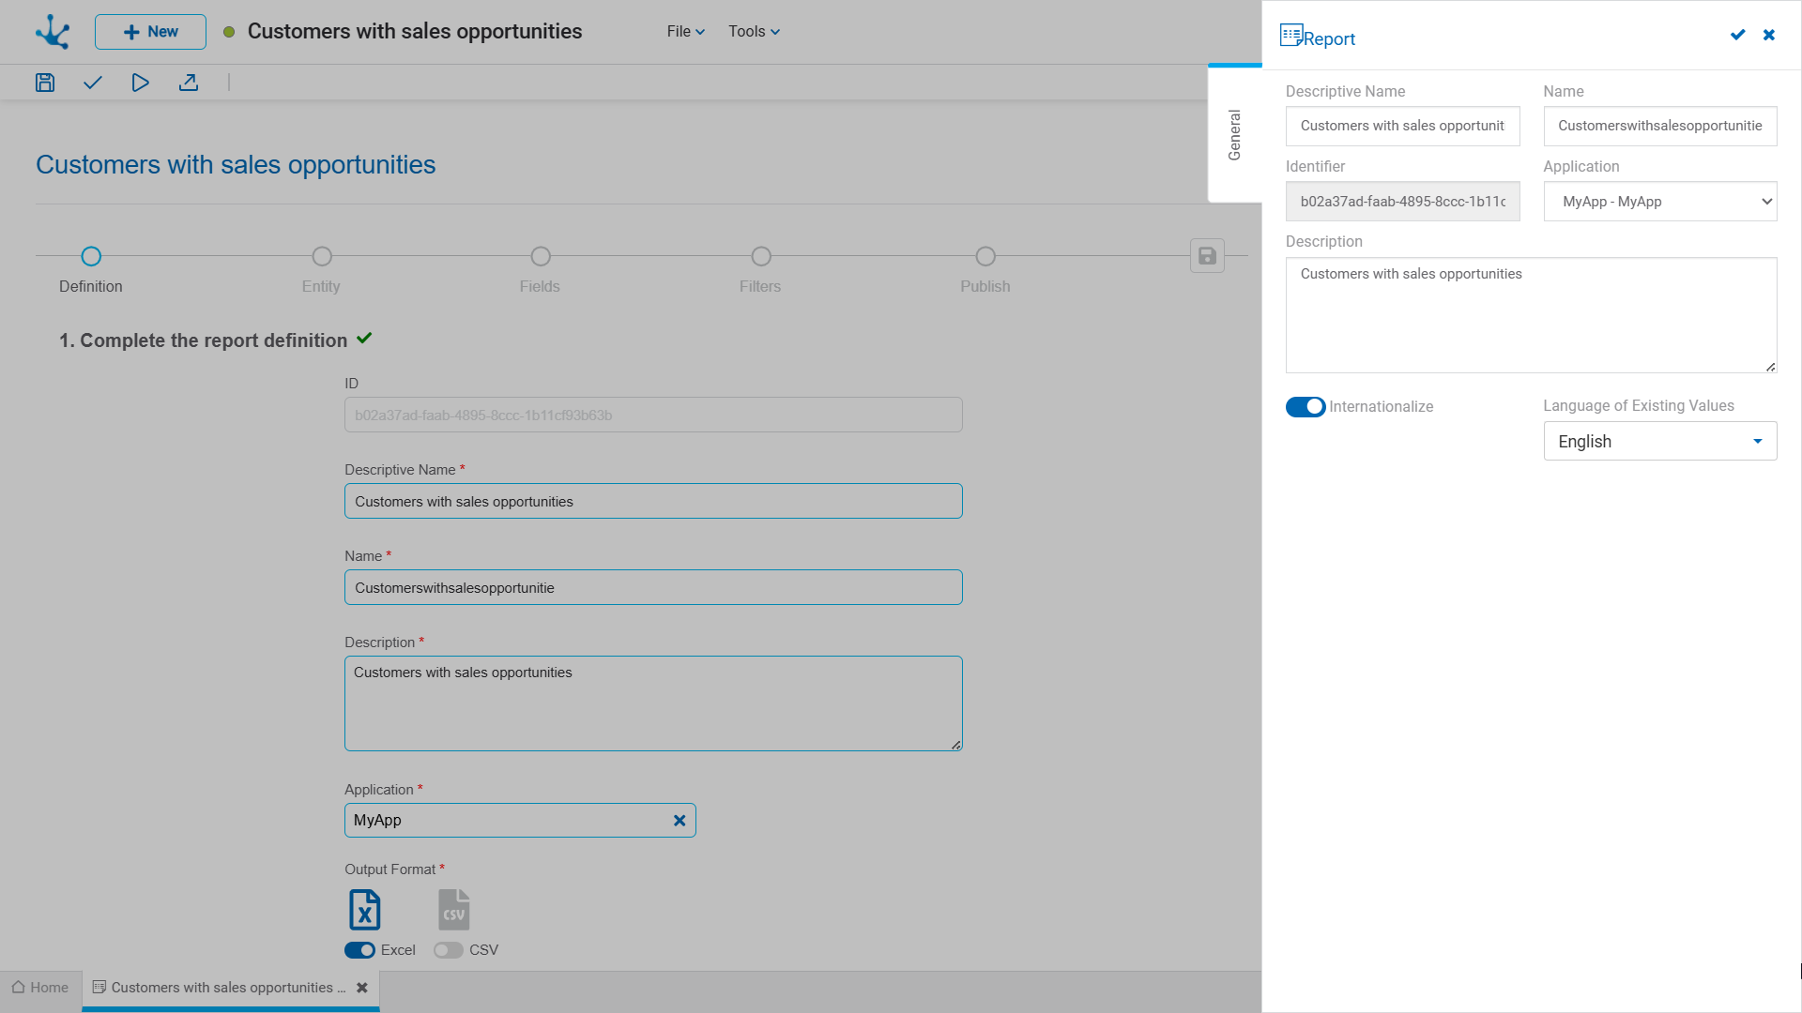
Task: Click the run play icon
Action: pyautogui.click(x=140, y=83)
